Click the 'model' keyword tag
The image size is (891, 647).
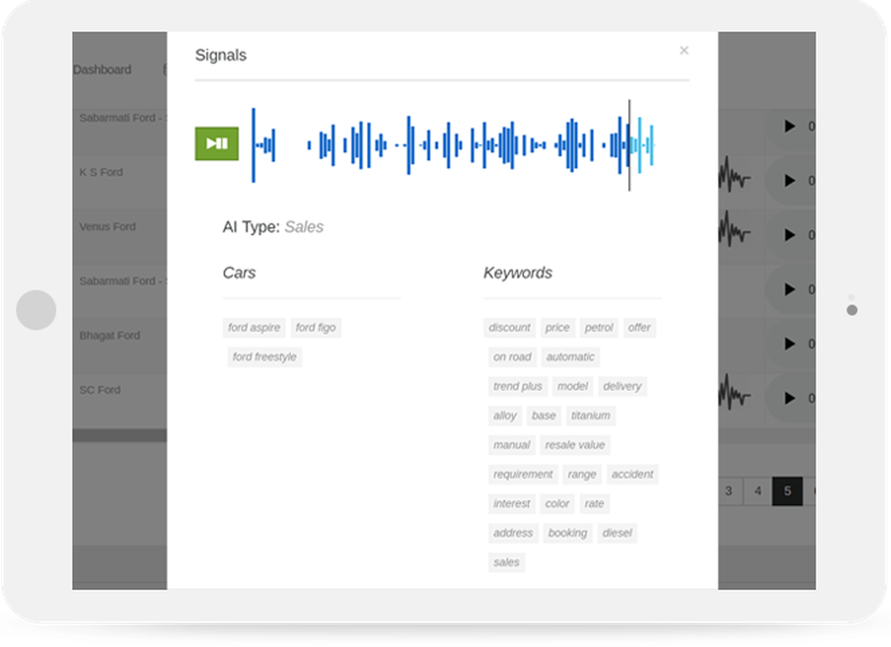coord(572,386)
